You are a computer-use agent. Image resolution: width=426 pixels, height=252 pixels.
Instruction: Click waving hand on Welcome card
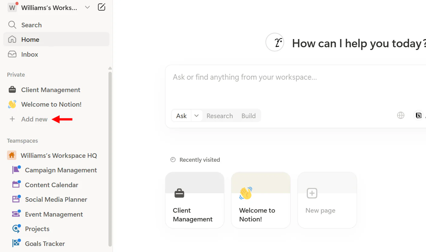click(246, 193)
